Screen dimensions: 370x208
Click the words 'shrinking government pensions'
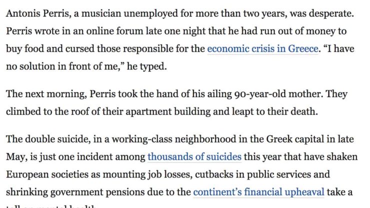coord(75,192)
